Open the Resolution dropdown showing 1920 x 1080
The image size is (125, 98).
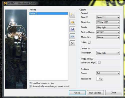[108, 22]
